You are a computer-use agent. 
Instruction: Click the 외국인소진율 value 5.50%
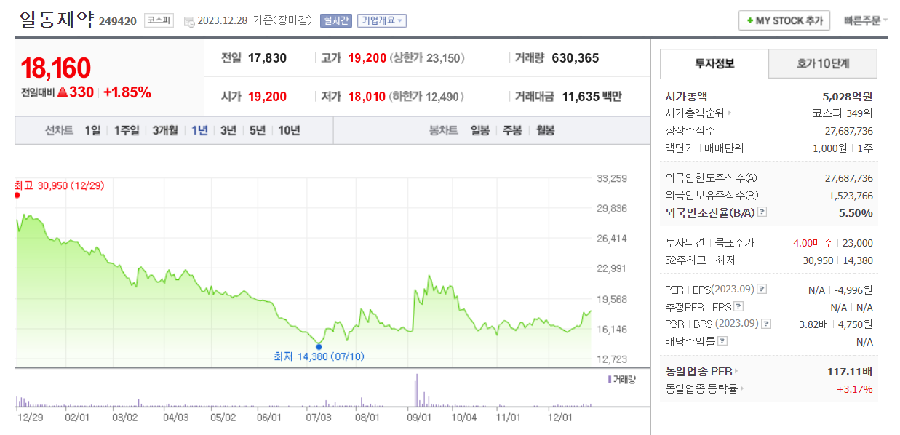click(x=856, y=212)
